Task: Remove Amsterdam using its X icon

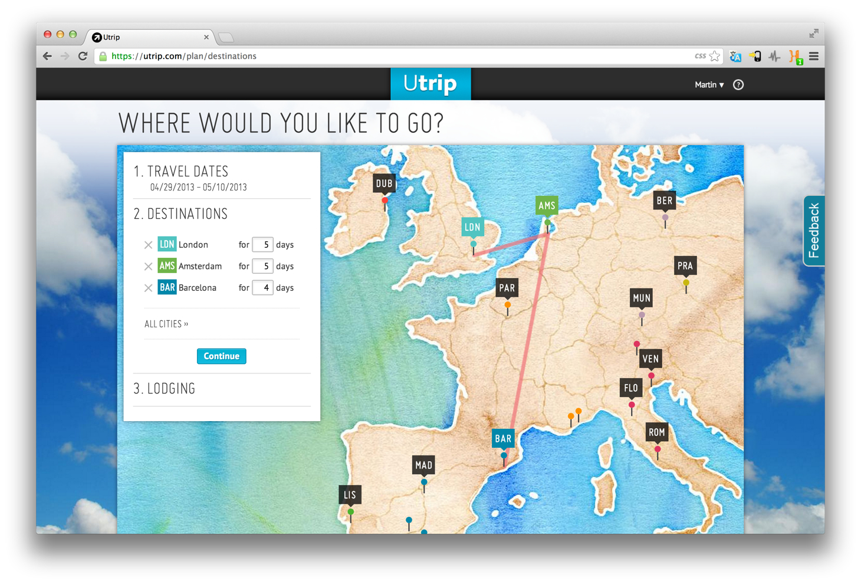Action: click(x=148, y=266)
